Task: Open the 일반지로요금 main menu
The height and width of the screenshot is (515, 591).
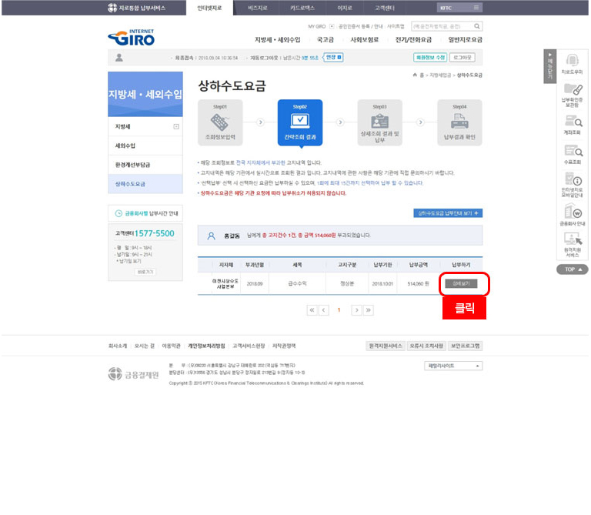Action: tap(465, 39)
